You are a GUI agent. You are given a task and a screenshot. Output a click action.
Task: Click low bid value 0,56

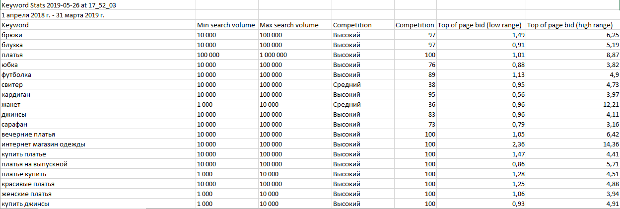pyautogui.click(x=481, y=94)
